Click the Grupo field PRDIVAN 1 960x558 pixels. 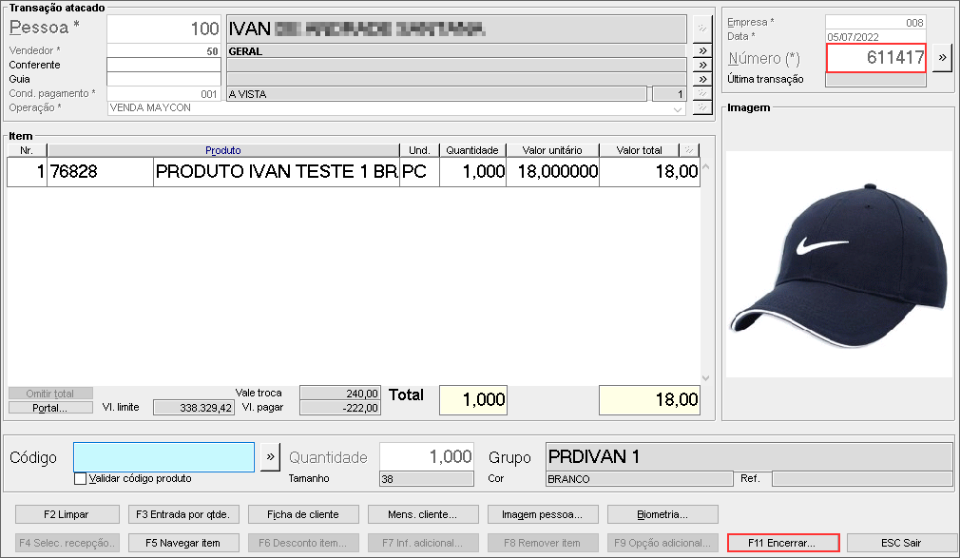pos(749,457)
